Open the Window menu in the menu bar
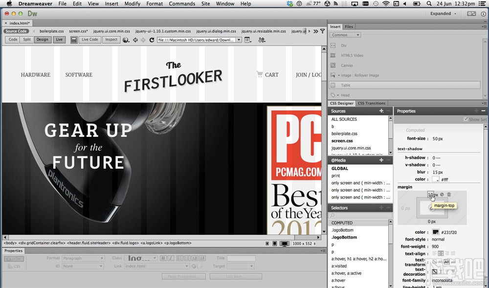The width and height of the screenshot is (489, 288). (x=225, y=3)
